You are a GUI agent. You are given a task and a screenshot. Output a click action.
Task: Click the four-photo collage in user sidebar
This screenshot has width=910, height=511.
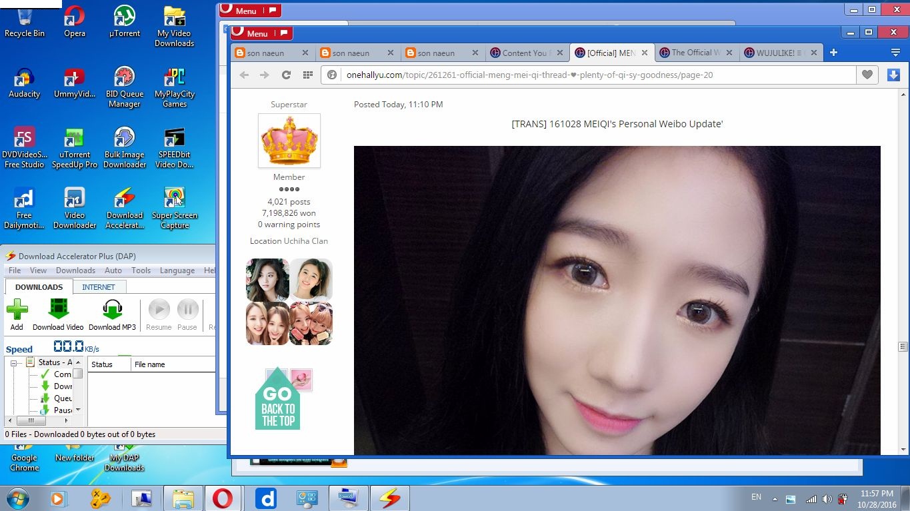289,302
